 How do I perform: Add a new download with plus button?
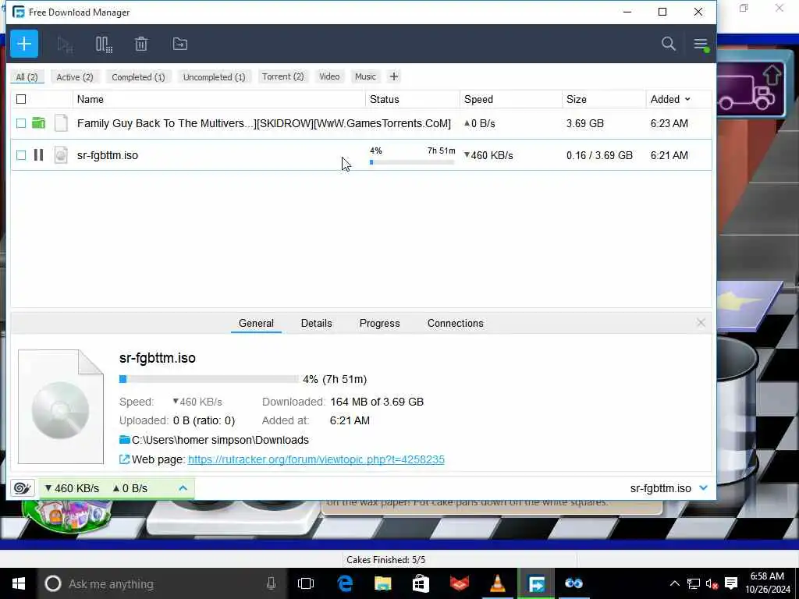click(24, 44)
